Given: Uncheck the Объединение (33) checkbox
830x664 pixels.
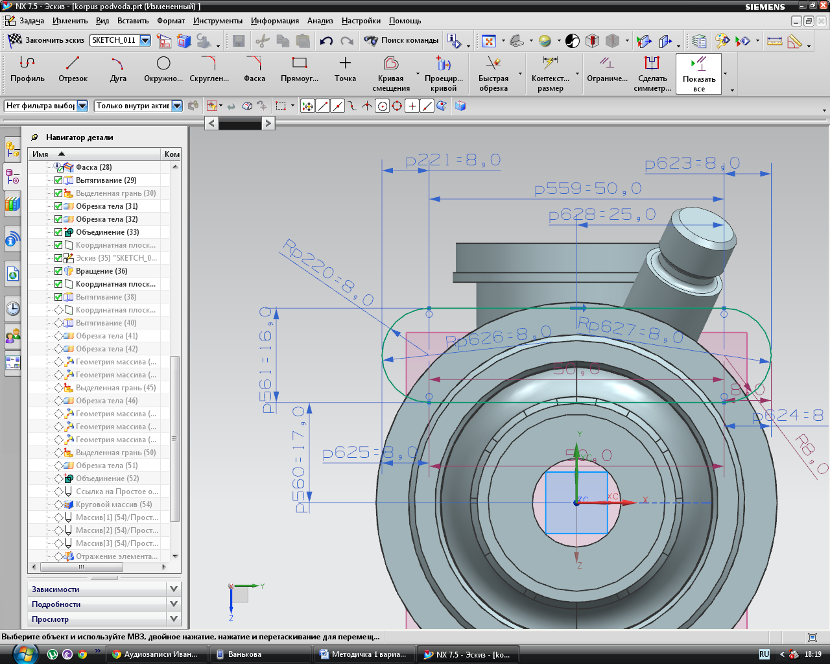Looking at the screenshot, I should 58,232.
